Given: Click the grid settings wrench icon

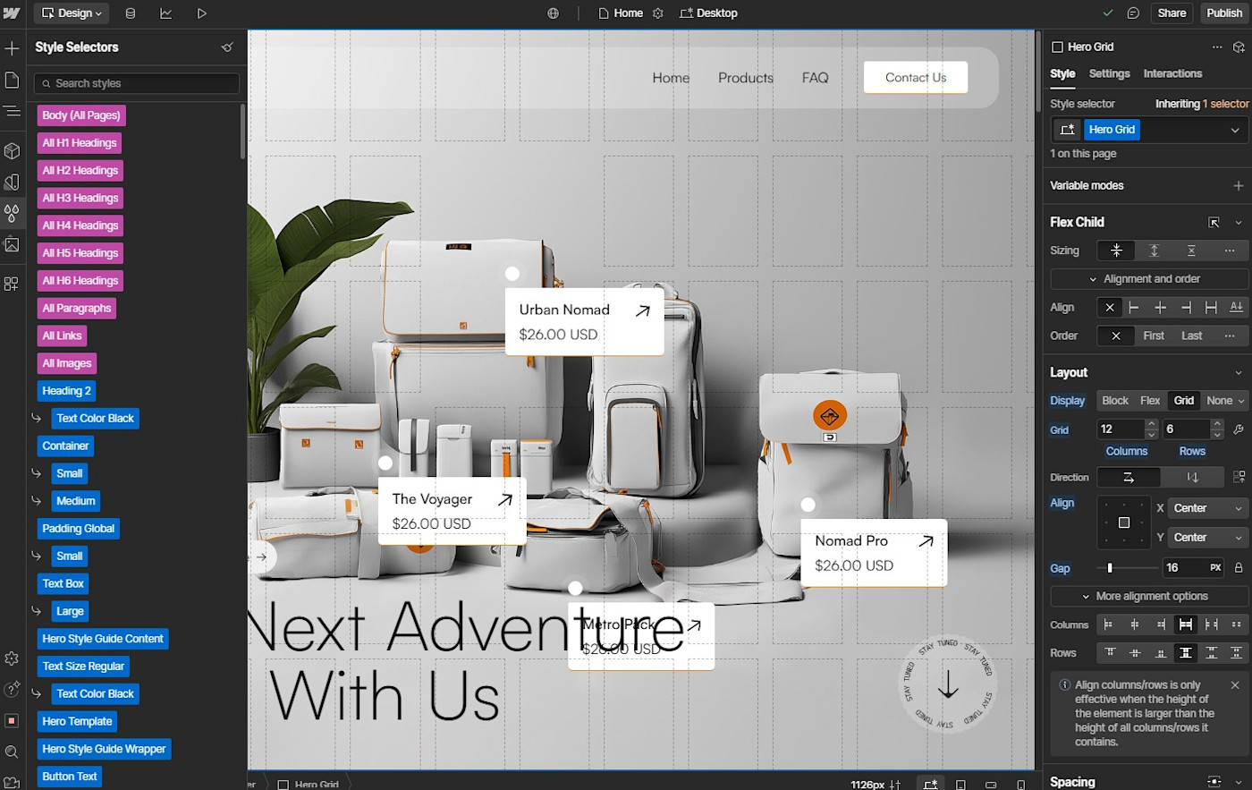Looking at the screenshot, I should tap(1239, 429).
